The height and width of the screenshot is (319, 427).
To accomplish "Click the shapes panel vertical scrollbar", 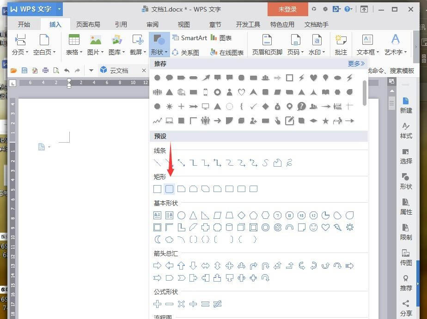I will pos(364,93).
